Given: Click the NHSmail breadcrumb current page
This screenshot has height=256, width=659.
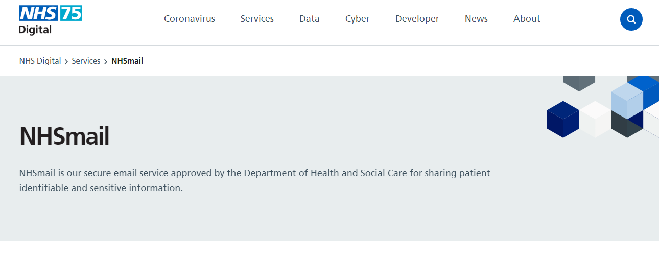Looking at the screenshot, I should [127, 61].
